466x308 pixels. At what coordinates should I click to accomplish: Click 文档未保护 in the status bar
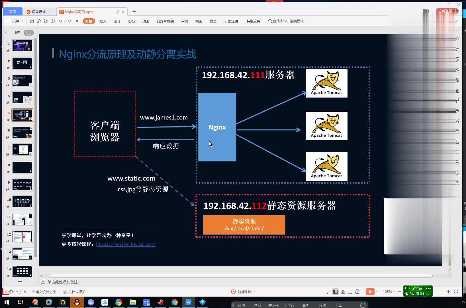[74, 292]
